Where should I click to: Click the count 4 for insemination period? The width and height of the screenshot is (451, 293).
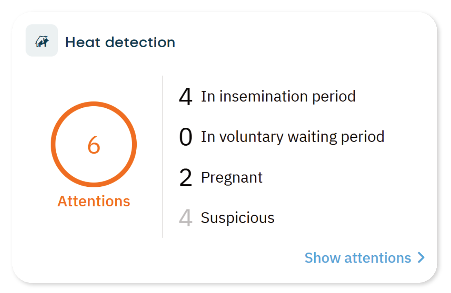coord(186,97)
